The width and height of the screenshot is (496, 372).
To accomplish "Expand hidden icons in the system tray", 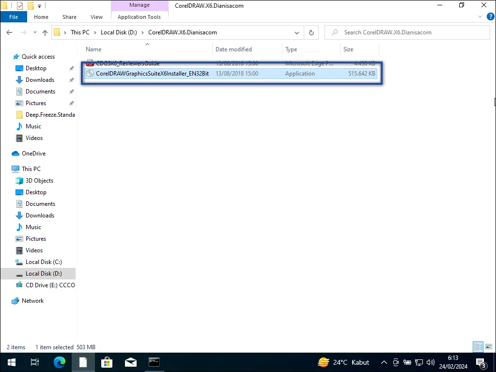I will 384,362.
